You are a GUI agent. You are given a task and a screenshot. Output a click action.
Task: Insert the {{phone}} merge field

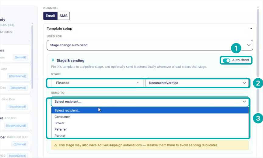click(20, 144)
